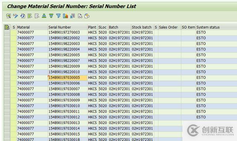
Task: Click ESTO status in row 154B90197270003
Action: pos(201,33)
